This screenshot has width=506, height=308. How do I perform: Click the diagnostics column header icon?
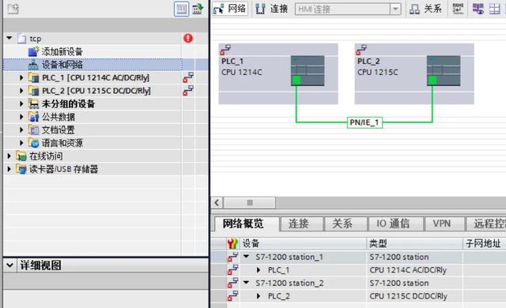pos(232,243)
